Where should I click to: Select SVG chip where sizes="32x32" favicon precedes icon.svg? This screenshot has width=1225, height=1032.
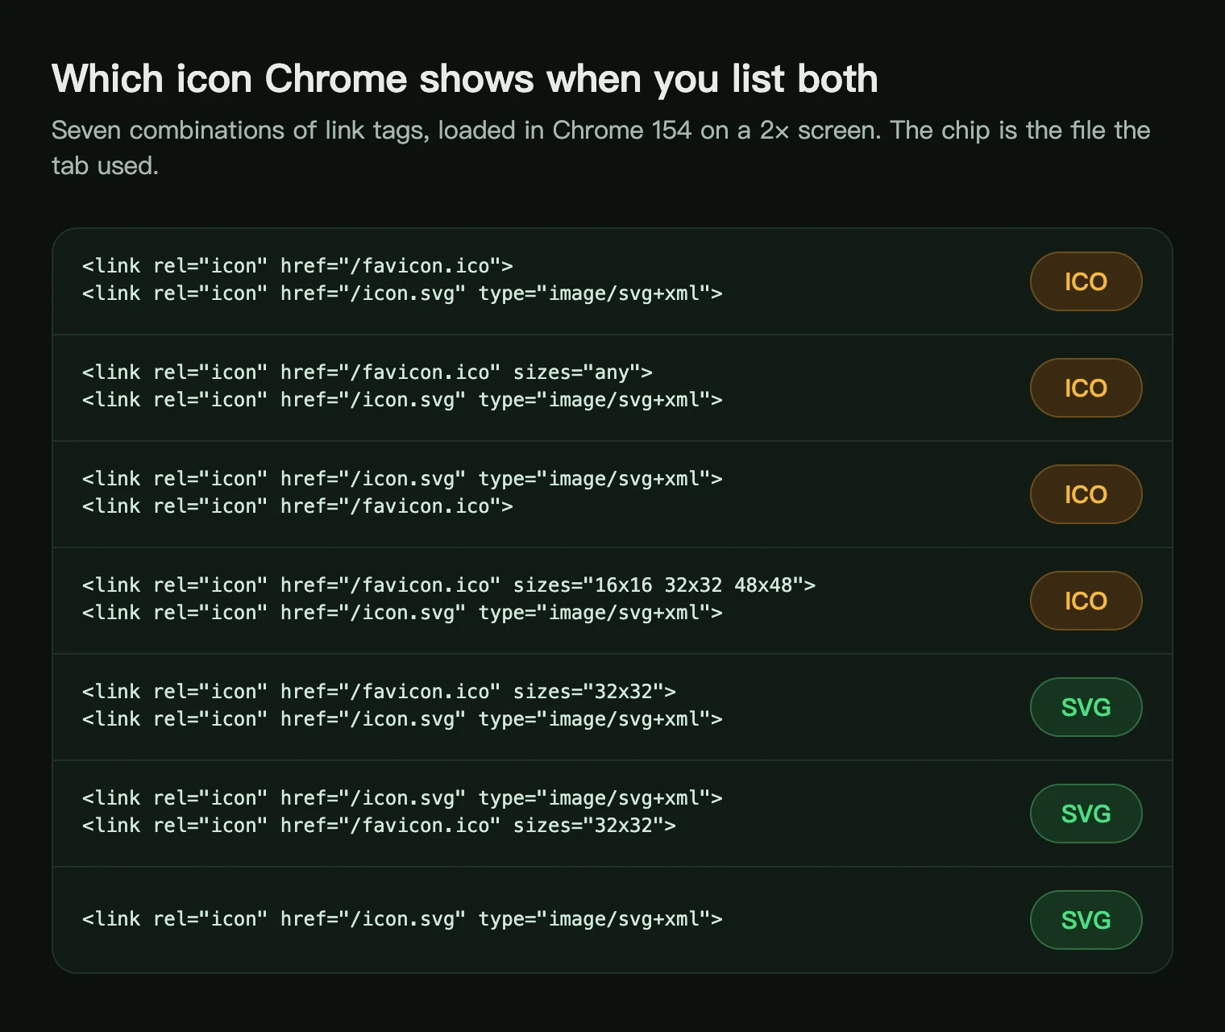(x=1086, y=707)
